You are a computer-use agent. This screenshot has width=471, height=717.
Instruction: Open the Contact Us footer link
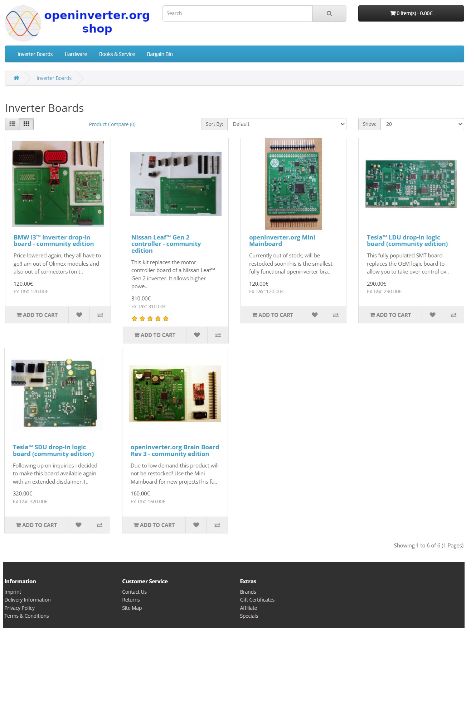pyautogui.click(x=135, y=592)
